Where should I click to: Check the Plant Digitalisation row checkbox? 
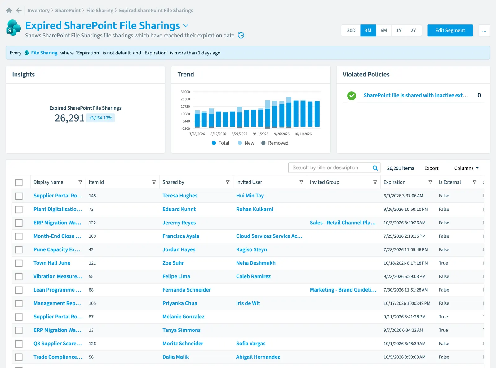click(19, 210)
